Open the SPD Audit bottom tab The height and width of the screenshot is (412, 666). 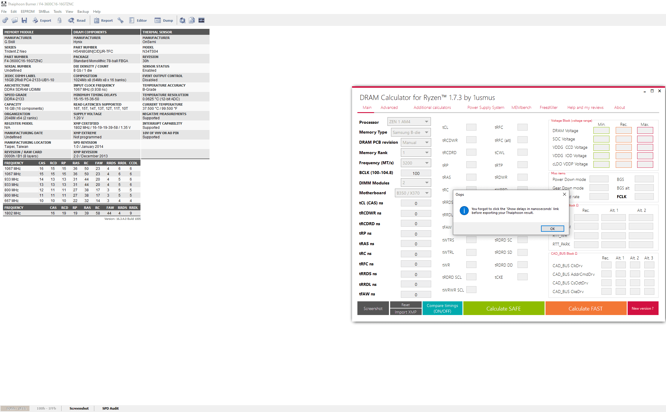click(110, 408)
